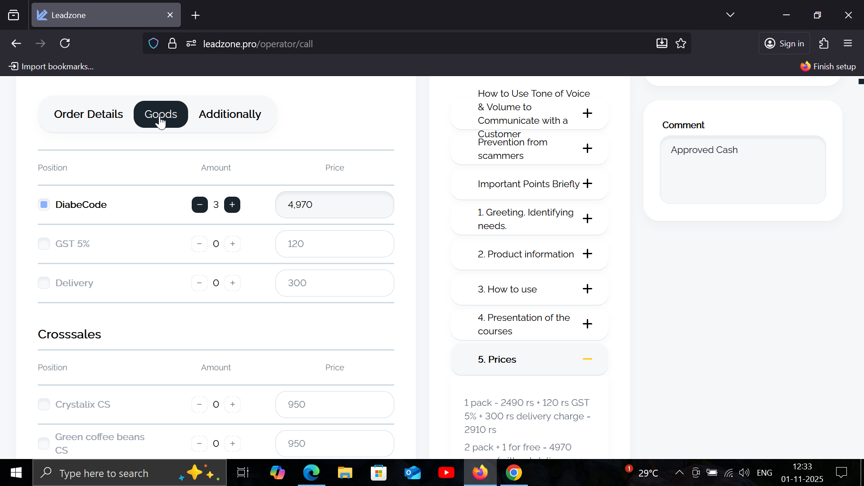864x486 pixels.
Task: Click the Firefox extensions puzzle icon
Action: point(824,44)
